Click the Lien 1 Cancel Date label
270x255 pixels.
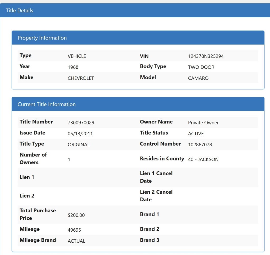point(156,177)
